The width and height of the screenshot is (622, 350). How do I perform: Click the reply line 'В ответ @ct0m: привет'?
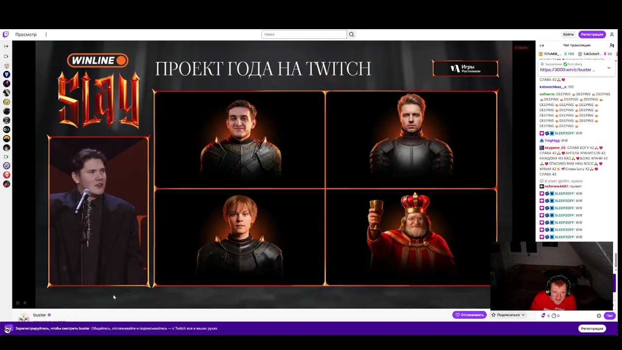click(x=561, y=181)
